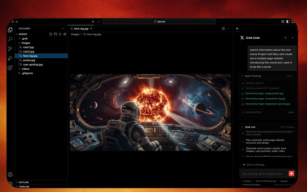
Task: Open the Explorer view in activity bar
Action: 10,30
